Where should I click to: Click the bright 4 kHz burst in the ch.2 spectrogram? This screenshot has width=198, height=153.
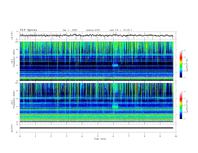(x=115, y=105)
